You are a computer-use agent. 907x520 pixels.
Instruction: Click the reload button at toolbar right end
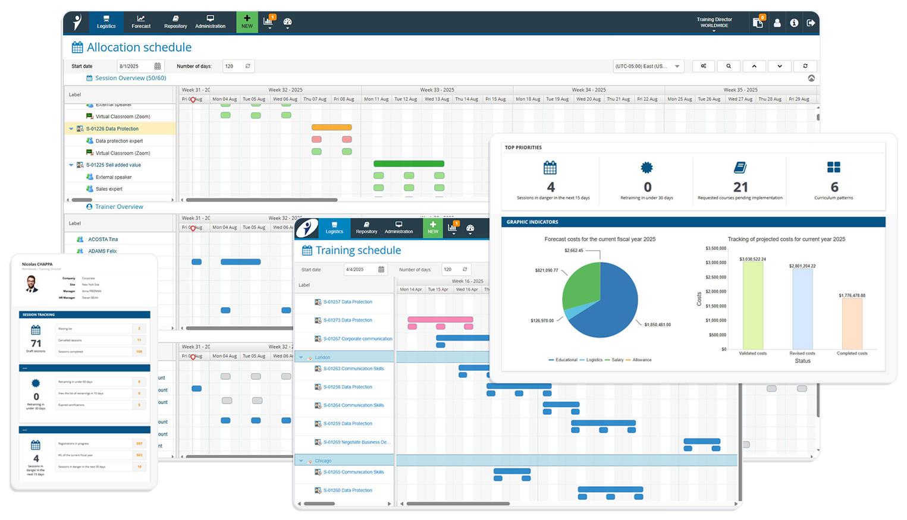coord(805,66)
